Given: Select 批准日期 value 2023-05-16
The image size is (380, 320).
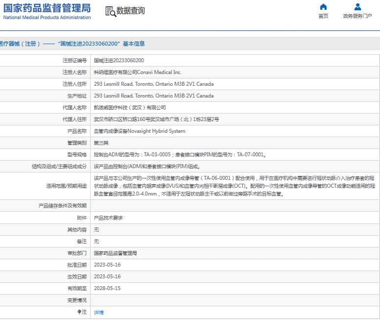Looking at the screenshot, I should [x=107, y=265].
